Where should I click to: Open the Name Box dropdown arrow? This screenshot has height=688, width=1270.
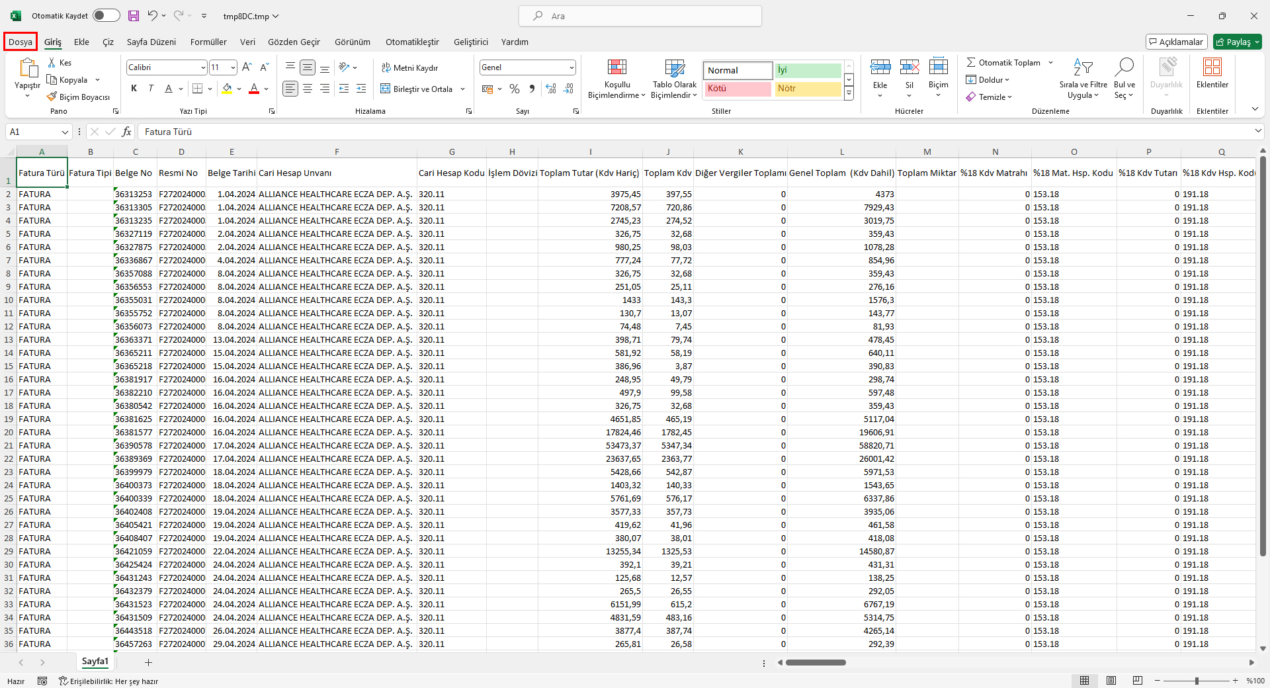click(65, 132)
